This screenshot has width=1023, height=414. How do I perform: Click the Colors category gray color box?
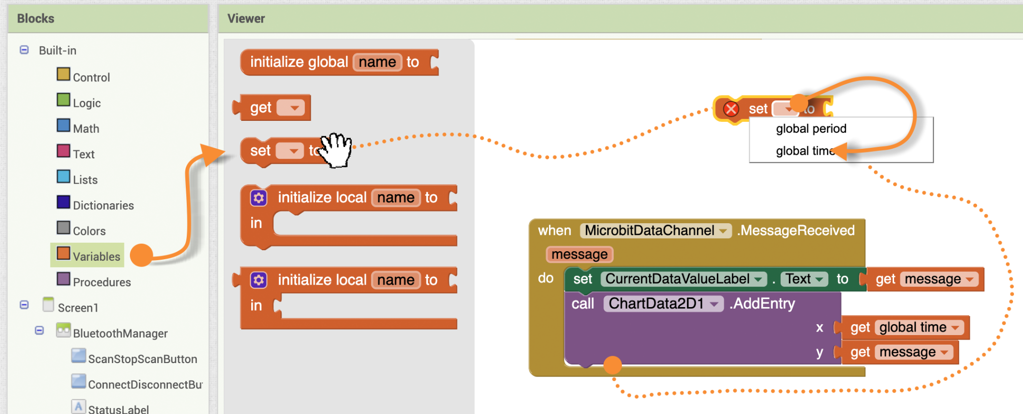point(63,228)
